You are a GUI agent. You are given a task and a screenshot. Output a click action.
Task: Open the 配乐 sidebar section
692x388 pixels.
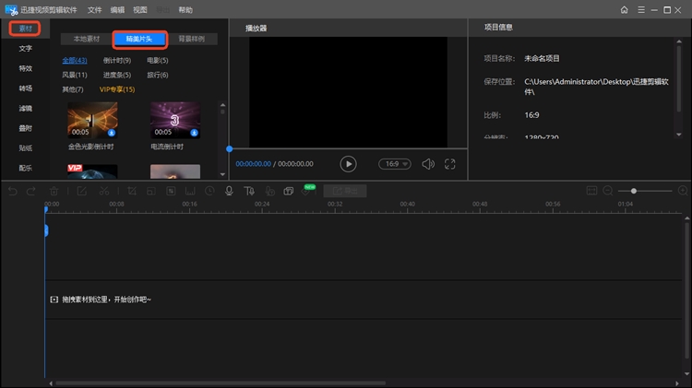25,168
